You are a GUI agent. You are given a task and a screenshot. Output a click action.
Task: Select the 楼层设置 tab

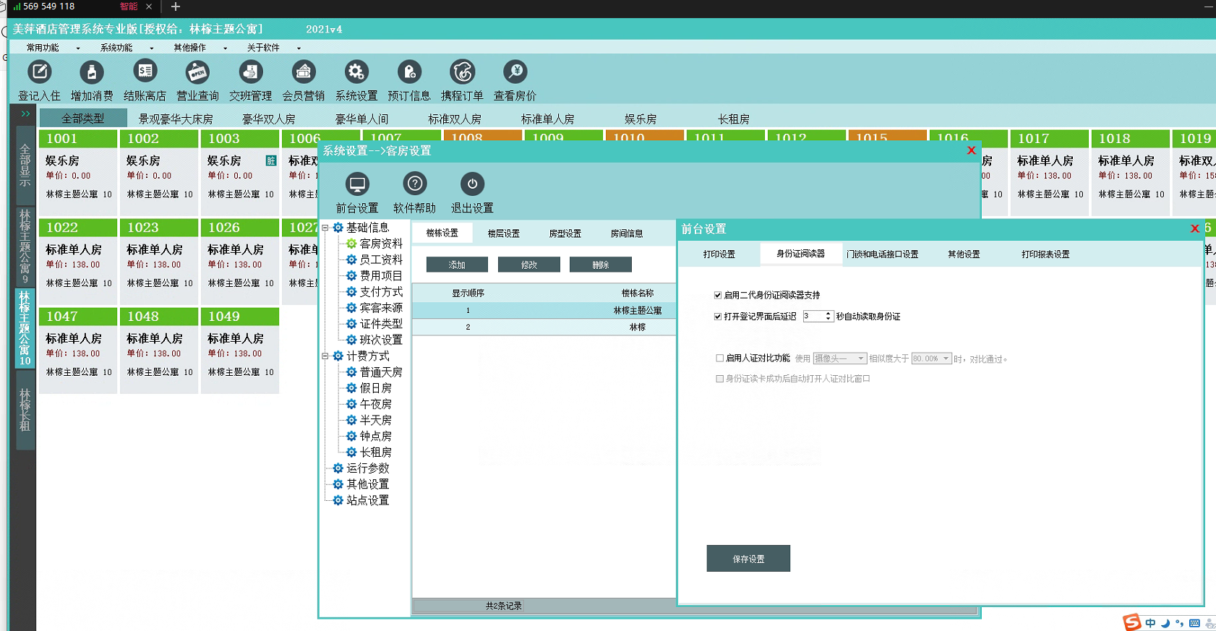[x=503, y=233]
